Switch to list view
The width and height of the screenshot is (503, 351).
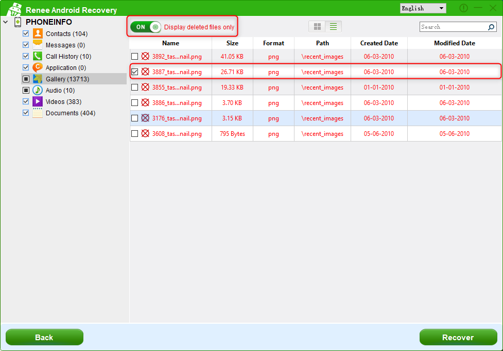[x=333, y=27]
